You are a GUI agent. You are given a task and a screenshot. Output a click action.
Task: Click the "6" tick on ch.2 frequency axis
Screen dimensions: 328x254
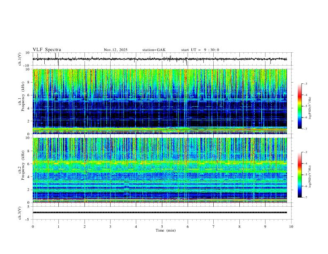pyautogui.click(x=29, y=164)
